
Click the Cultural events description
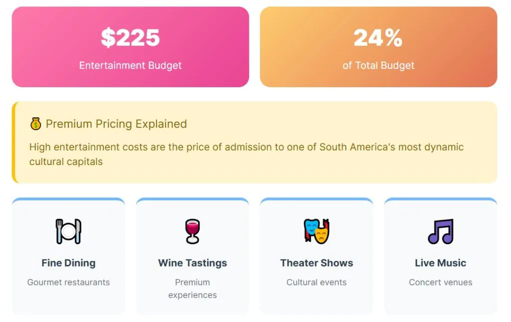[316, 282]
